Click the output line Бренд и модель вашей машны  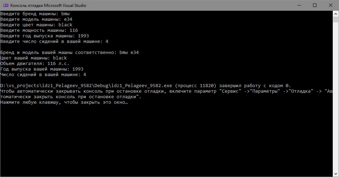click(x=70, y=53)
